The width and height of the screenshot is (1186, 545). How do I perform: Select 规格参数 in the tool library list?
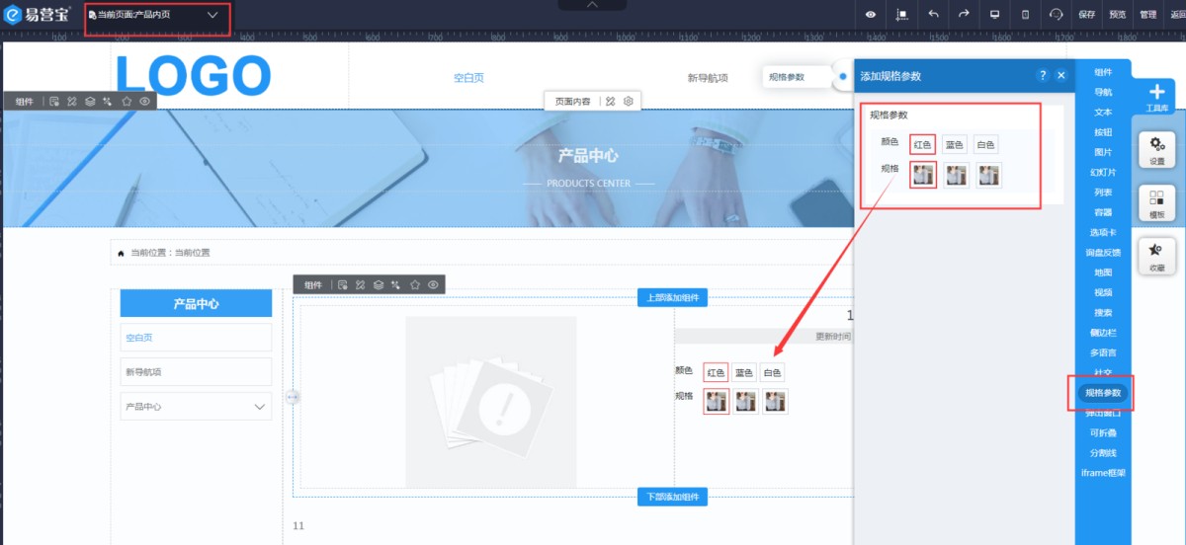click(x=1103, y=393)
